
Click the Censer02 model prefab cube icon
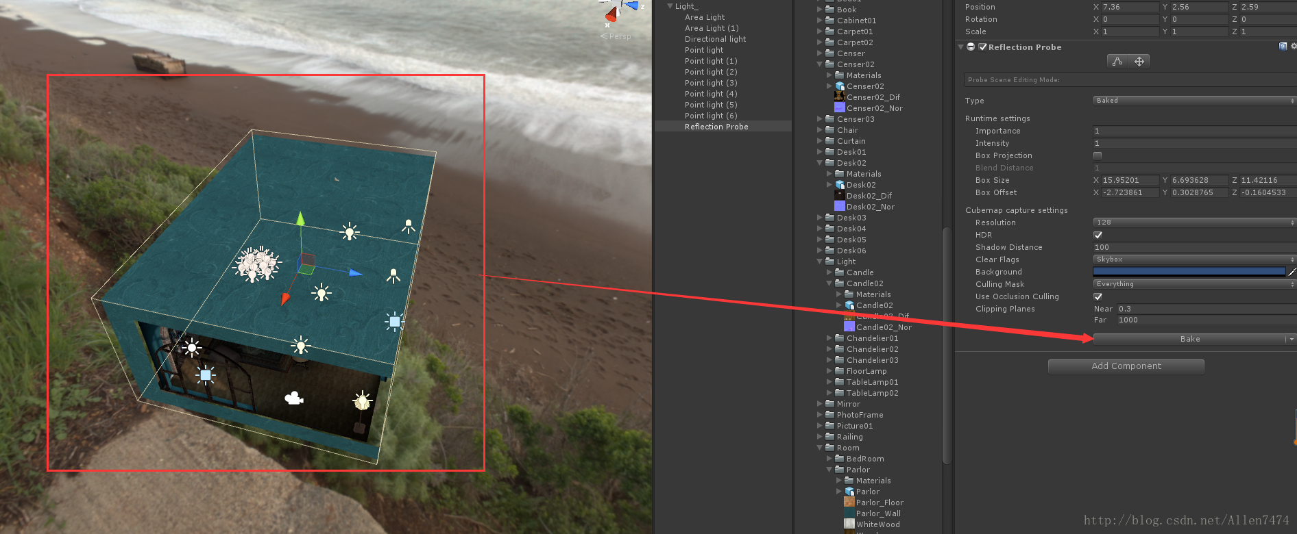coord(840,86)
